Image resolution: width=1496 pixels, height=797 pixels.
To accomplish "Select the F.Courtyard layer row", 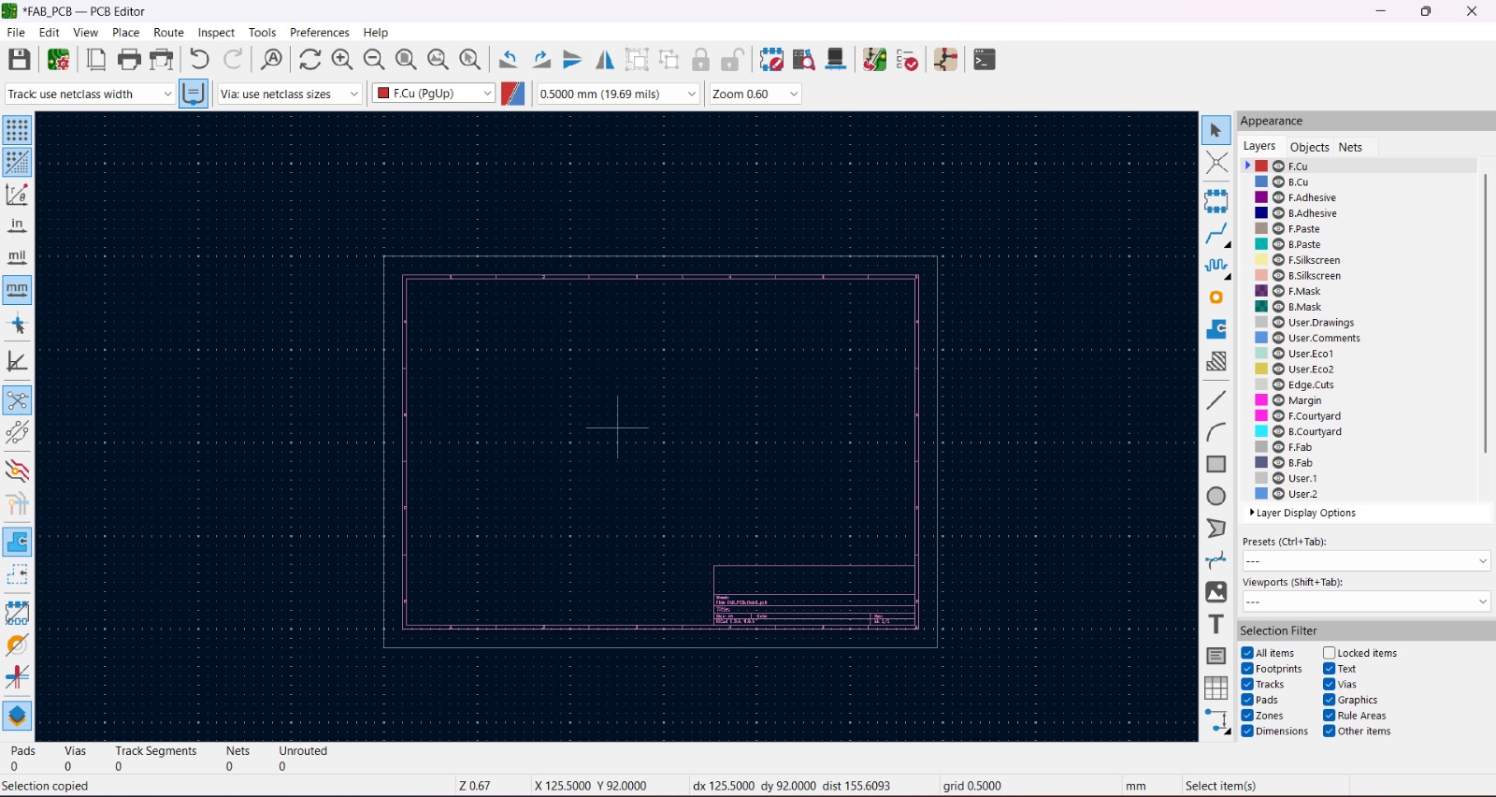I will pyautogui.click(x=1359, y=416).
